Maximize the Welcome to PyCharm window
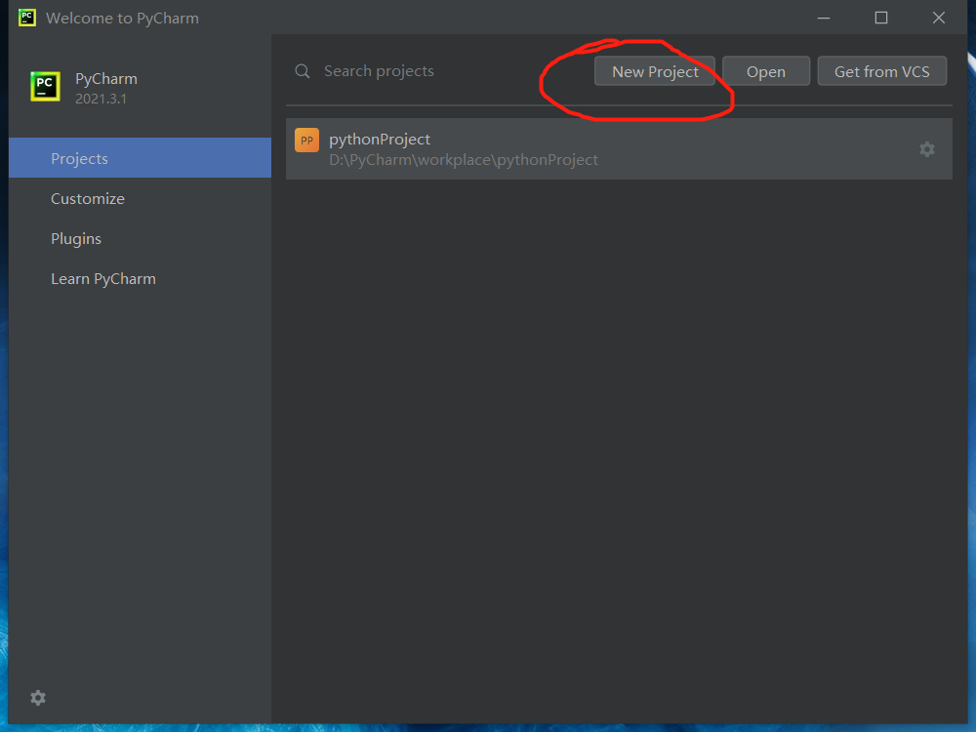Viewport: 976px width, 732px height. pos(880,18)
